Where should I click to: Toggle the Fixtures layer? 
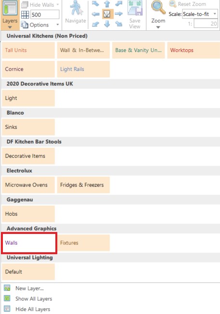83,243
